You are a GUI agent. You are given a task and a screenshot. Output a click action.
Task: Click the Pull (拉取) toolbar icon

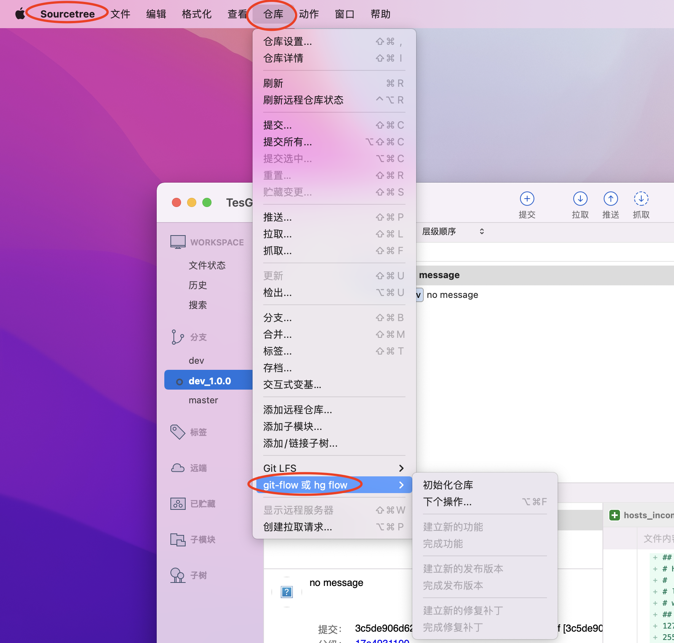580,199
